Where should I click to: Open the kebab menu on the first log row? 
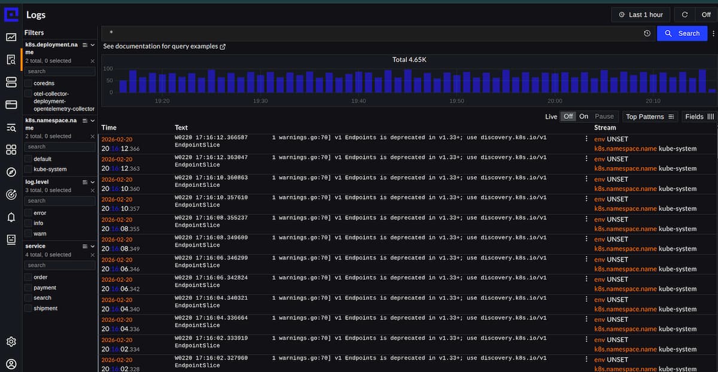coord(586,138)
